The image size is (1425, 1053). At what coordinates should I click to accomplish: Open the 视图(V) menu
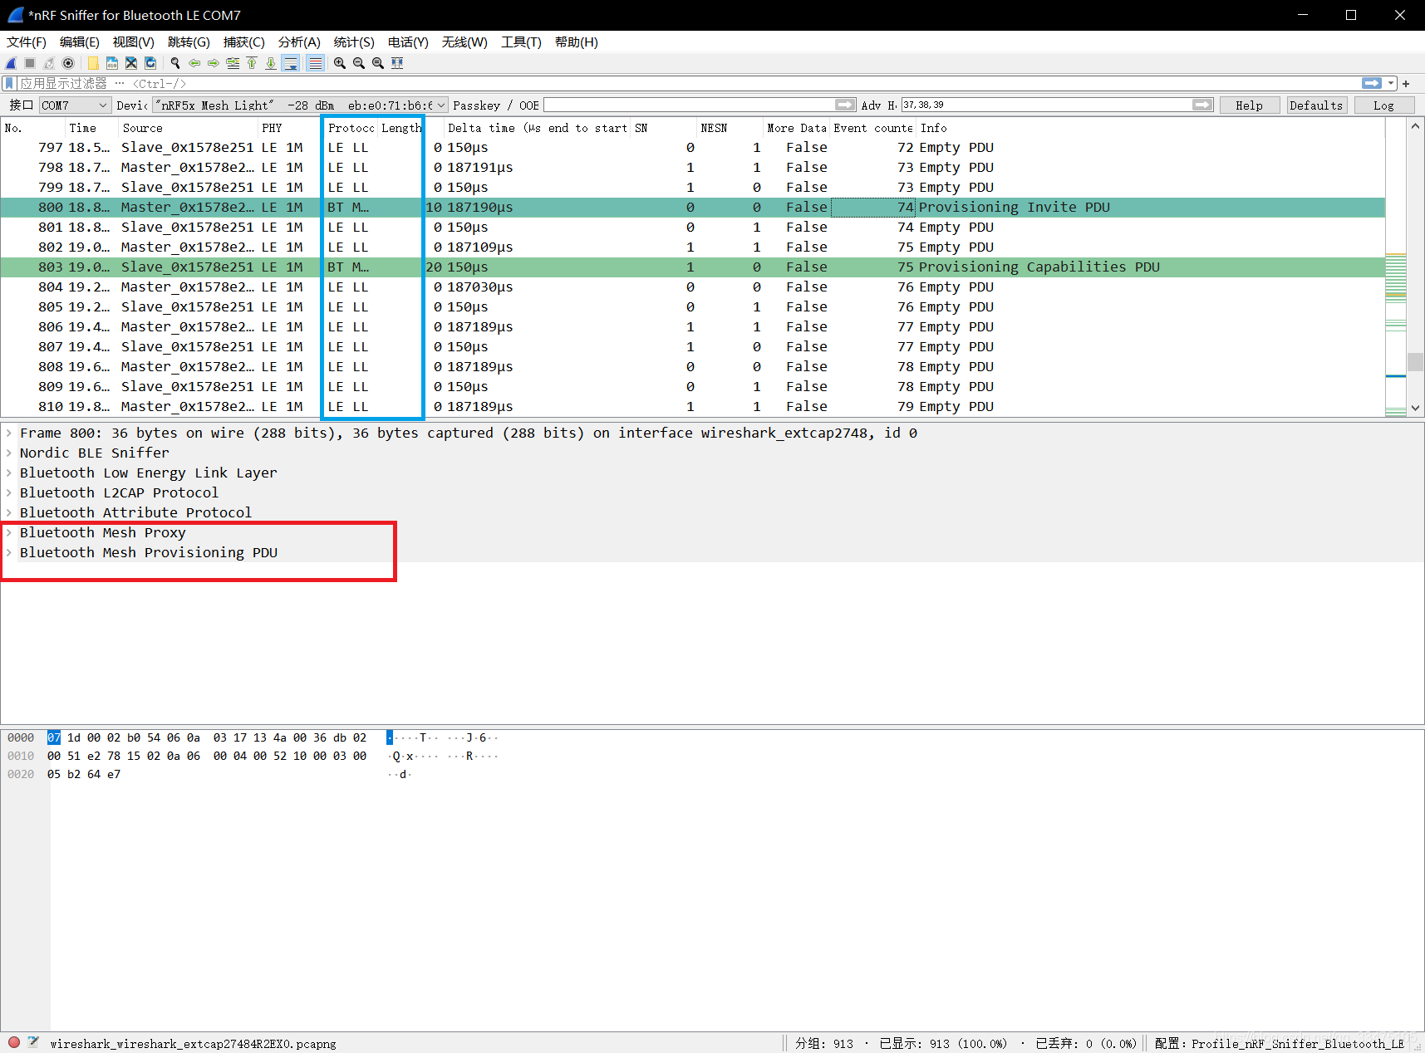pyautogui.click(x=134, y=42)
